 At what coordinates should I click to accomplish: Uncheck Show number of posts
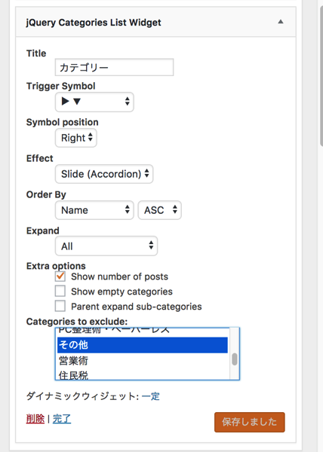coord(60,276)
